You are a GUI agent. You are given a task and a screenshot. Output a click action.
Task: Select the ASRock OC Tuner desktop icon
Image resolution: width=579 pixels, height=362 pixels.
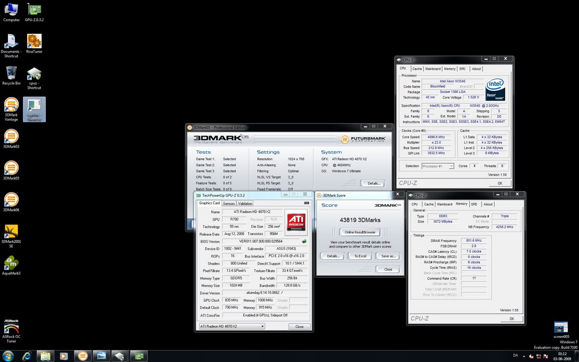pyautogui.click(x=11, y=331)
